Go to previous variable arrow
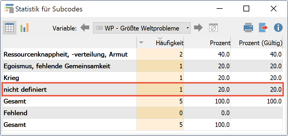Viewport: 288px width, 136px height. point(85,28)
